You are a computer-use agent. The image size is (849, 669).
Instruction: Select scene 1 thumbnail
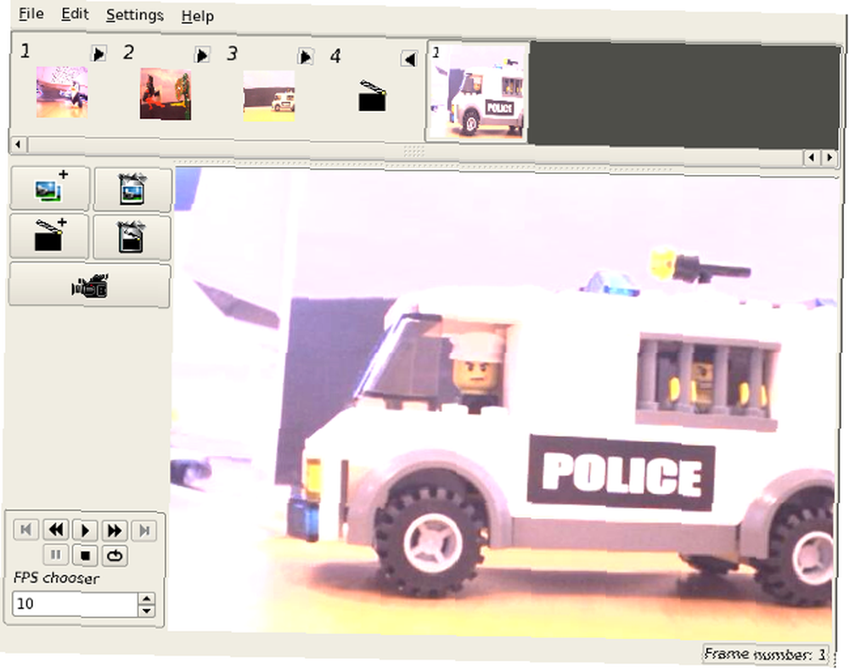coord(62,92)
